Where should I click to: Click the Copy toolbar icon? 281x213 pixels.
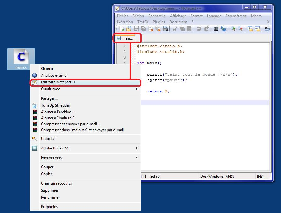coord(182,29)
